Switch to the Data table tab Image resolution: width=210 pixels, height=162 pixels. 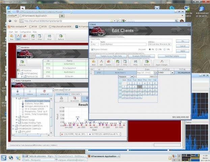(x=75, y=94)
